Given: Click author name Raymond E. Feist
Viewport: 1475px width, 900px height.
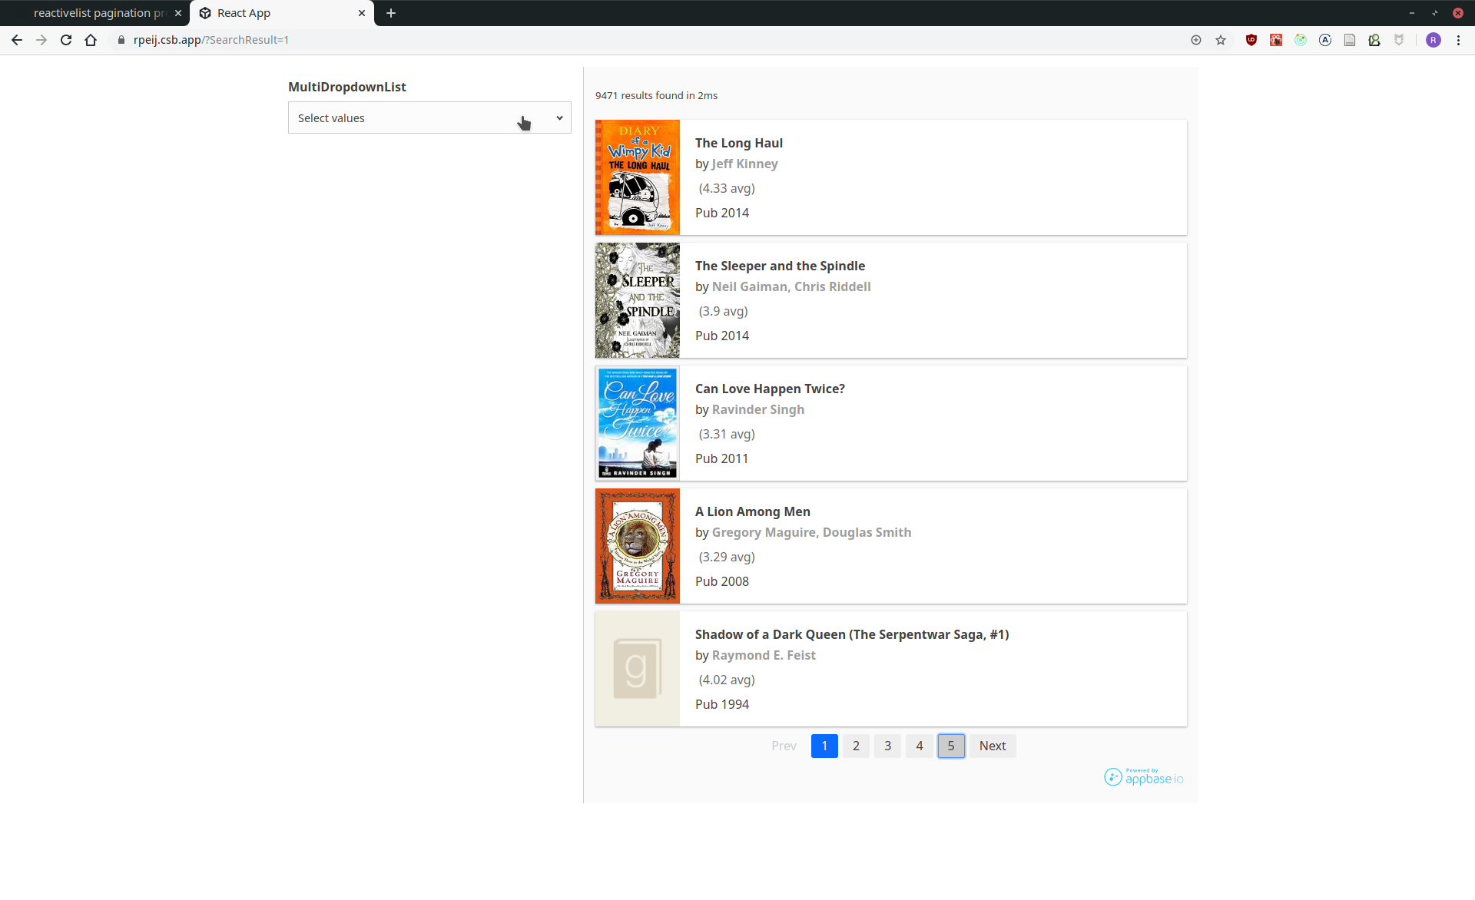Looking at the screenshot, I should pos(764,655).
